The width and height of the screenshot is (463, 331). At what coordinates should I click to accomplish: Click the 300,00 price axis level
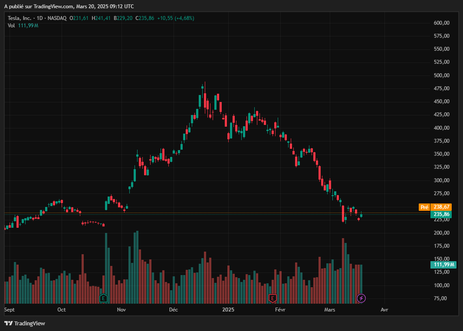pos(441,180)
